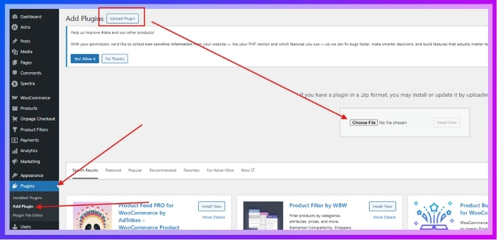Switch to the Featured tab
497x240 pixels.
[x=113, y=171]
